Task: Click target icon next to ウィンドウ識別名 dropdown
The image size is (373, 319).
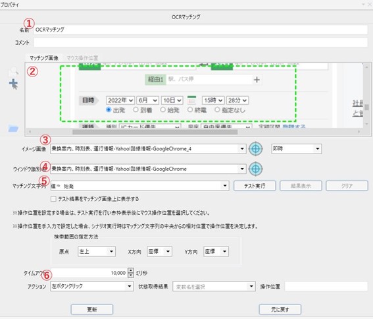Action: tap(256, 169)
